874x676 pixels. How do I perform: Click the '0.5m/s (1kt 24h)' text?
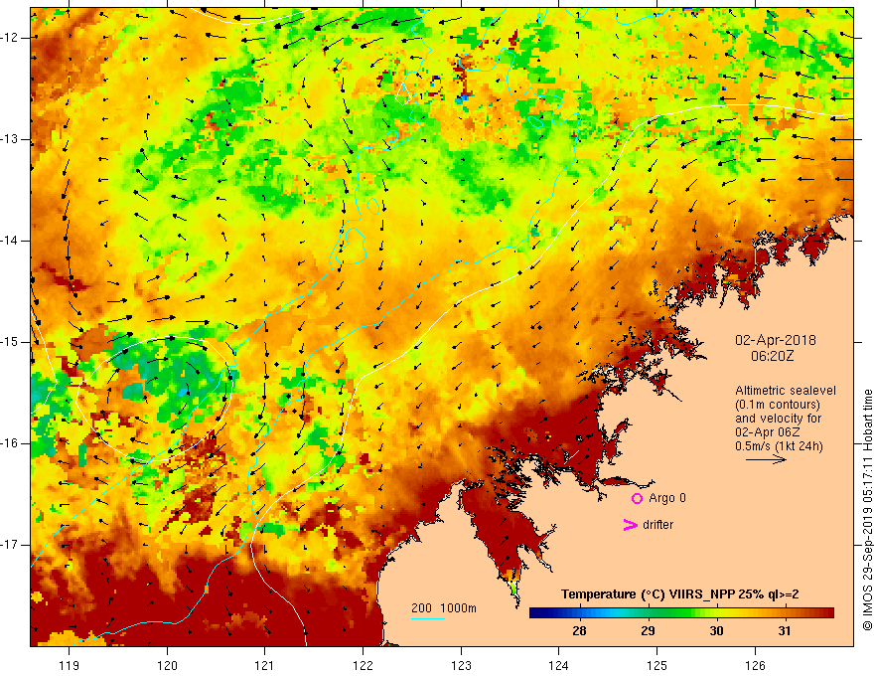coord(779,445)
